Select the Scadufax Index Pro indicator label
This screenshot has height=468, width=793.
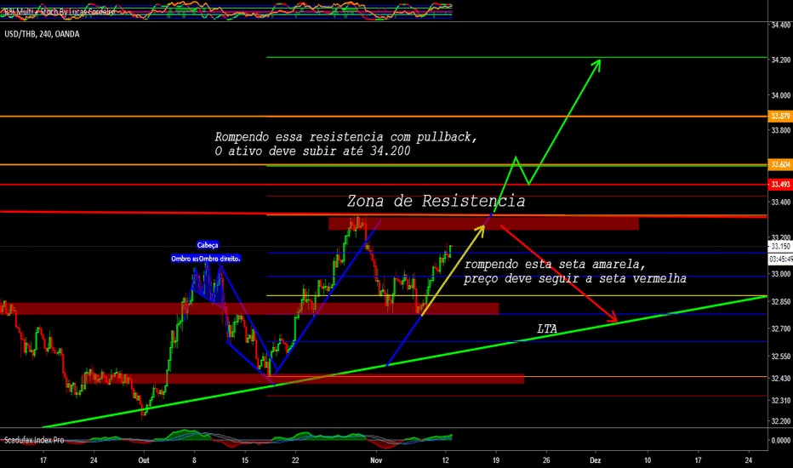(x=34, y=440)
